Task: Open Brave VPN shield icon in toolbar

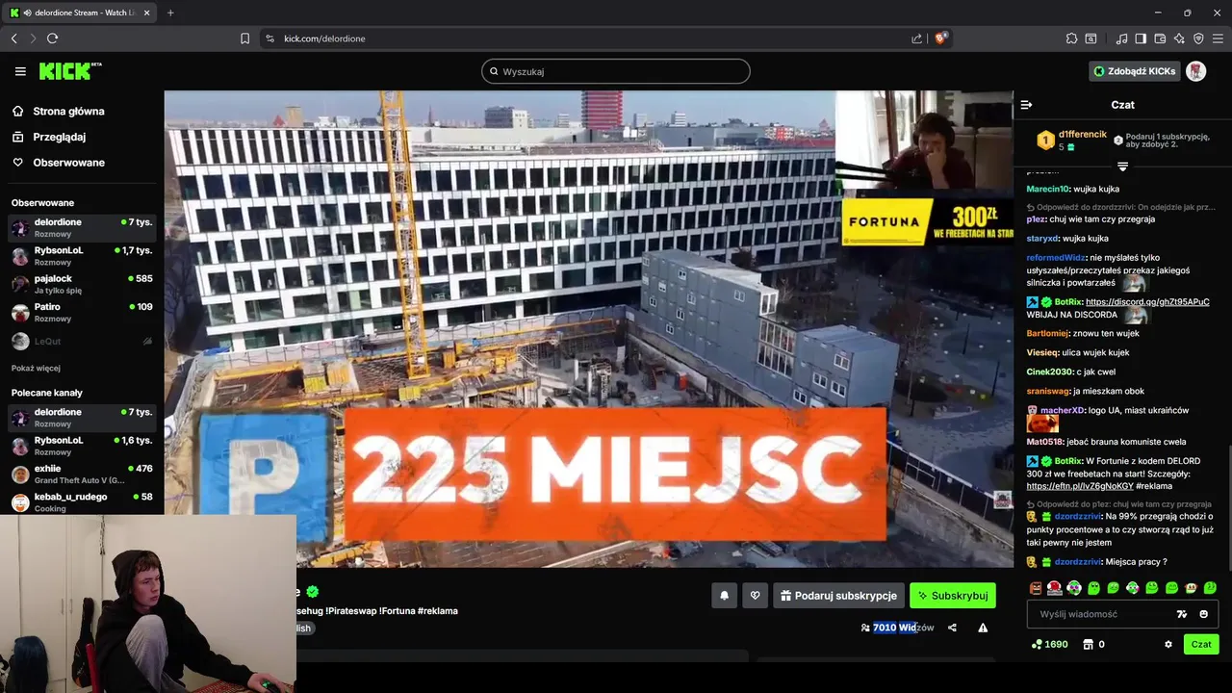Action: point(1198,38)
